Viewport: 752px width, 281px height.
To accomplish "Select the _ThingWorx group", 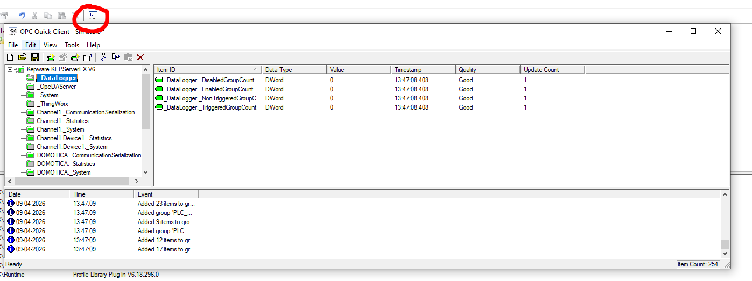I will (x=52, y=104).
